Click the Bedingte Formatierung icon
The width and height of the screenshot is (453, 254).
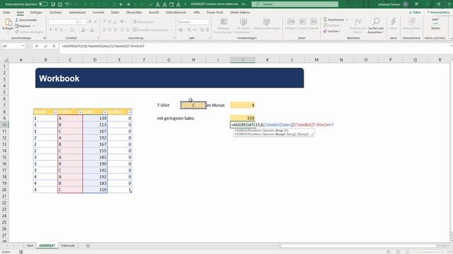[x=224, y=22]
